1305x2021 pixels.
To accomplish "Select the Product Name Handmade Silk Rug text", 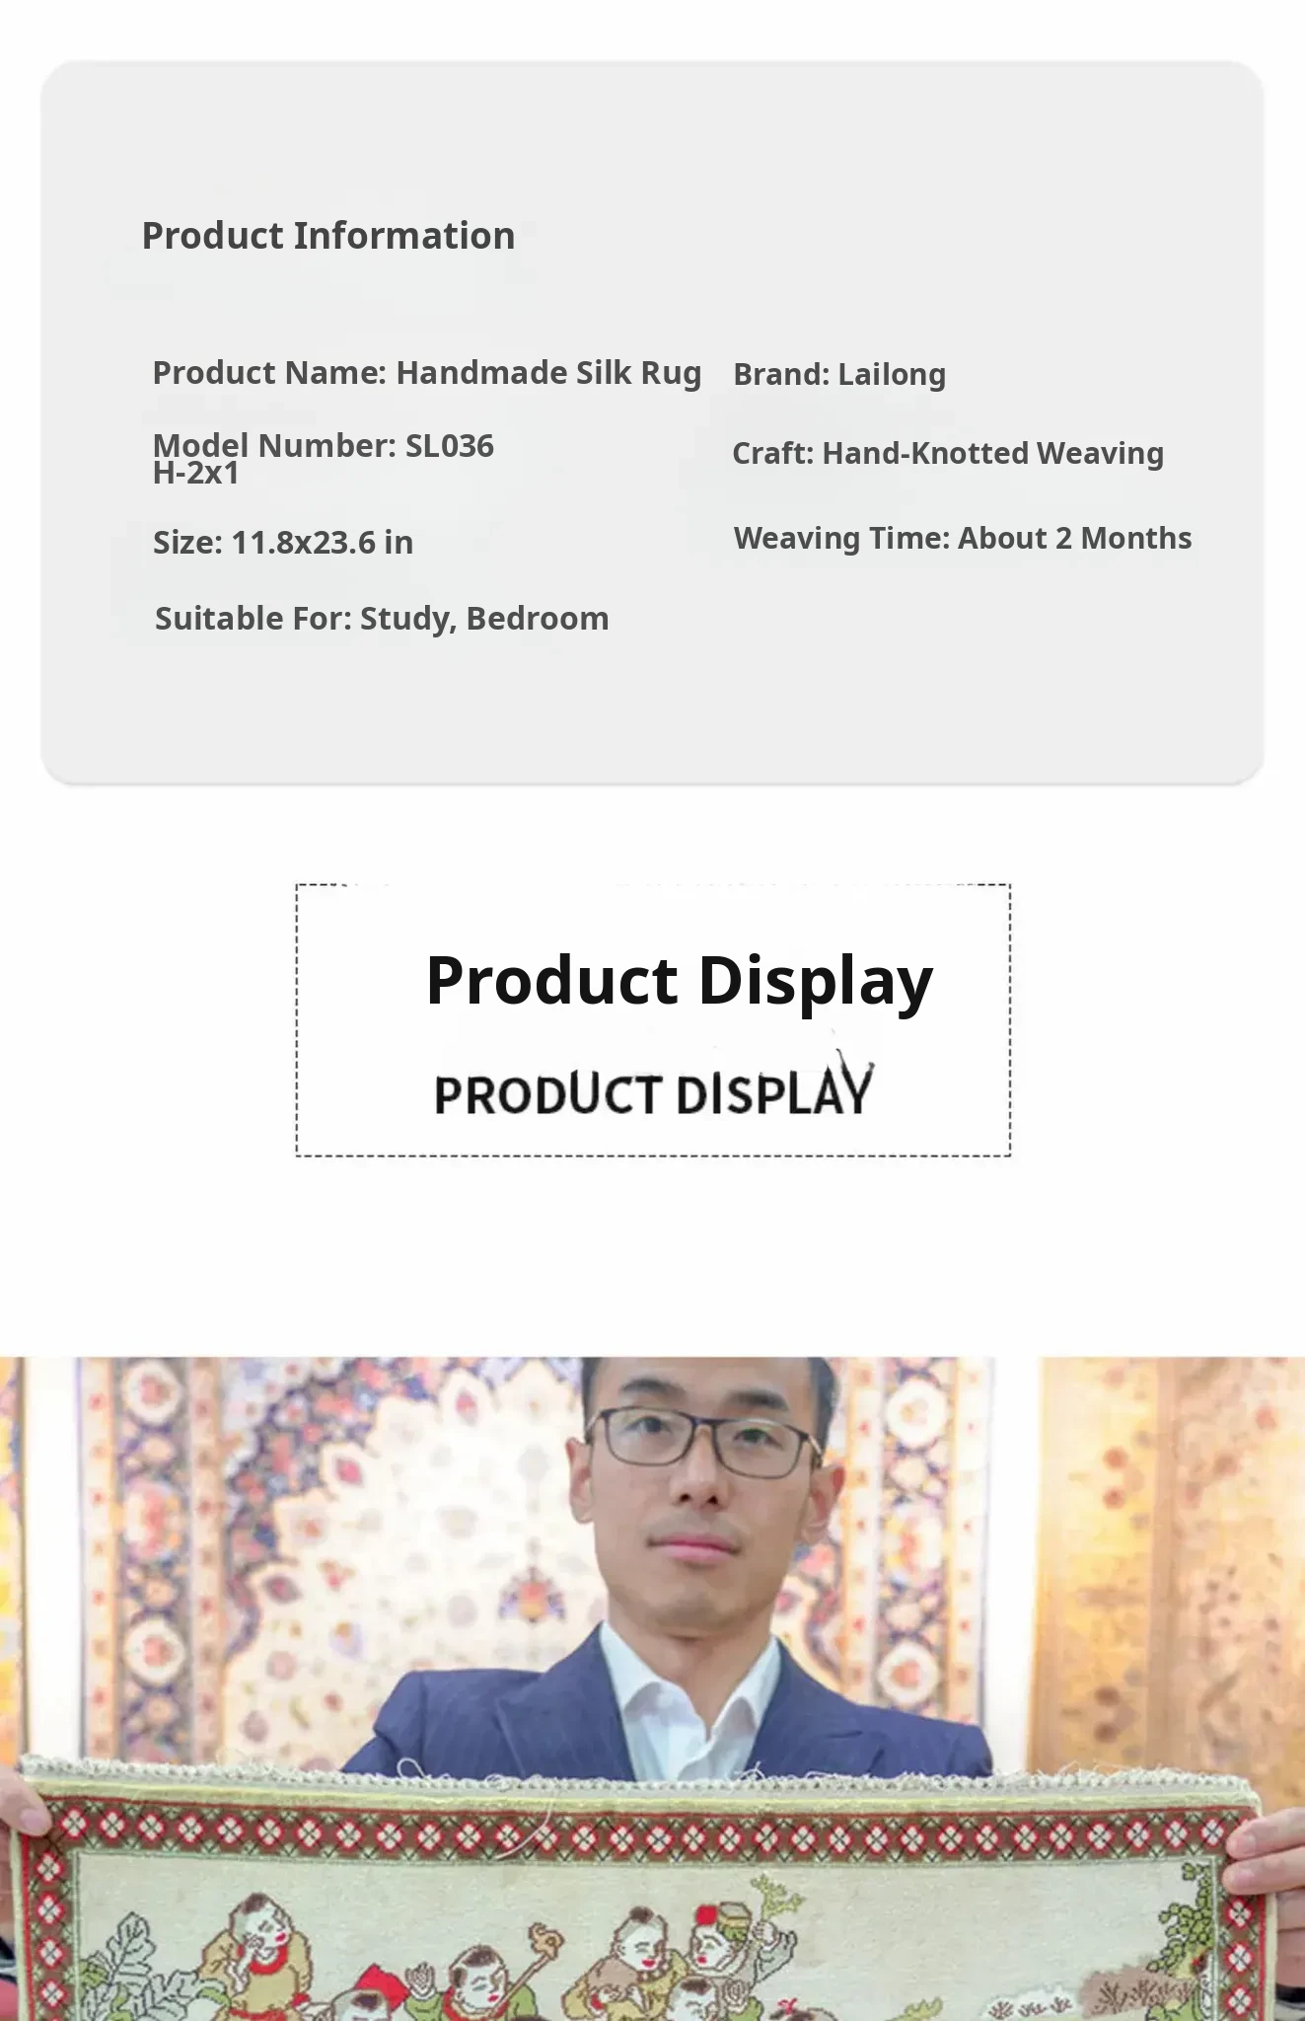I will [x=426, y=373].
